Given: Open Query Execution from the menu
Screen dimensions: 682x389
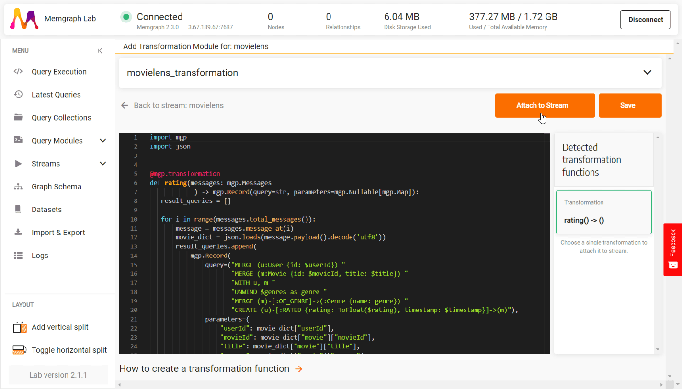Looking at the screenshot, I should pyautogui.click(x=59, y=72).
